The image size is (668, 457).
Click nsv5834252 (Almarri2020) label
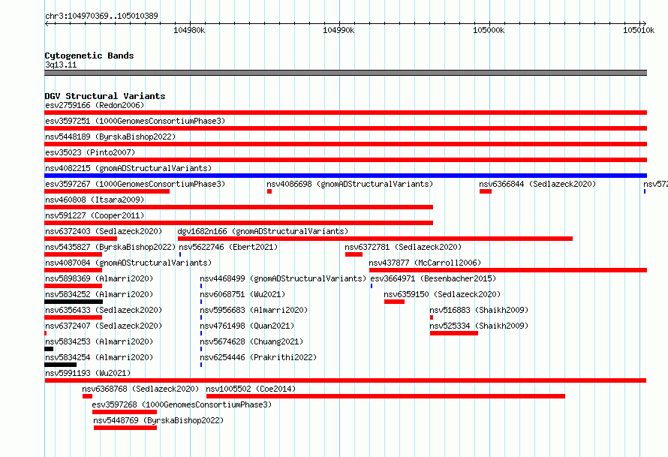click(x=99, y=294)
